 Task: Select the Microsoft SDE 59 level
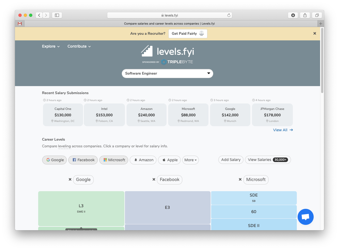[254, 198]
